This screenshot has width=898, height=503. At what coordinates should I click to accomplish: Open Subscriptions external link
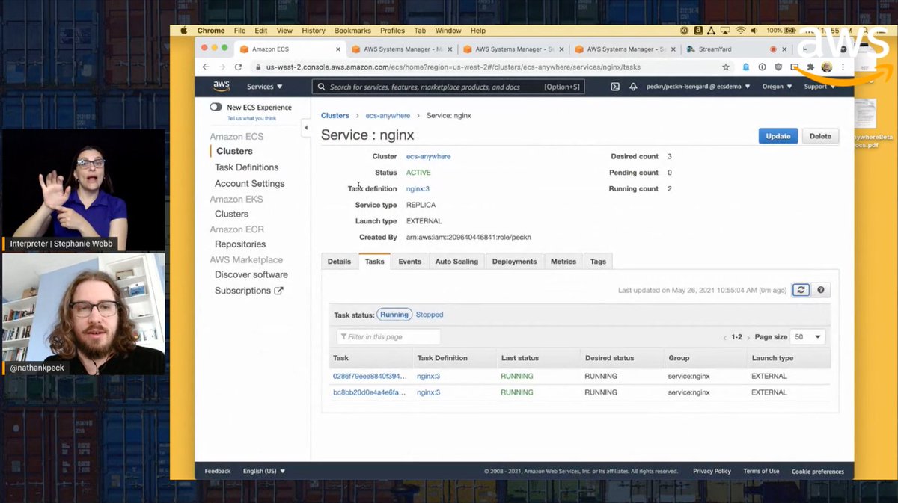pyautogui.click(x=249, y=291)
